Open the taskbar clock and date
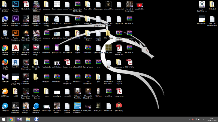Image resolution: width=218 pixels, height=122 pixels. tap(211, 119)
